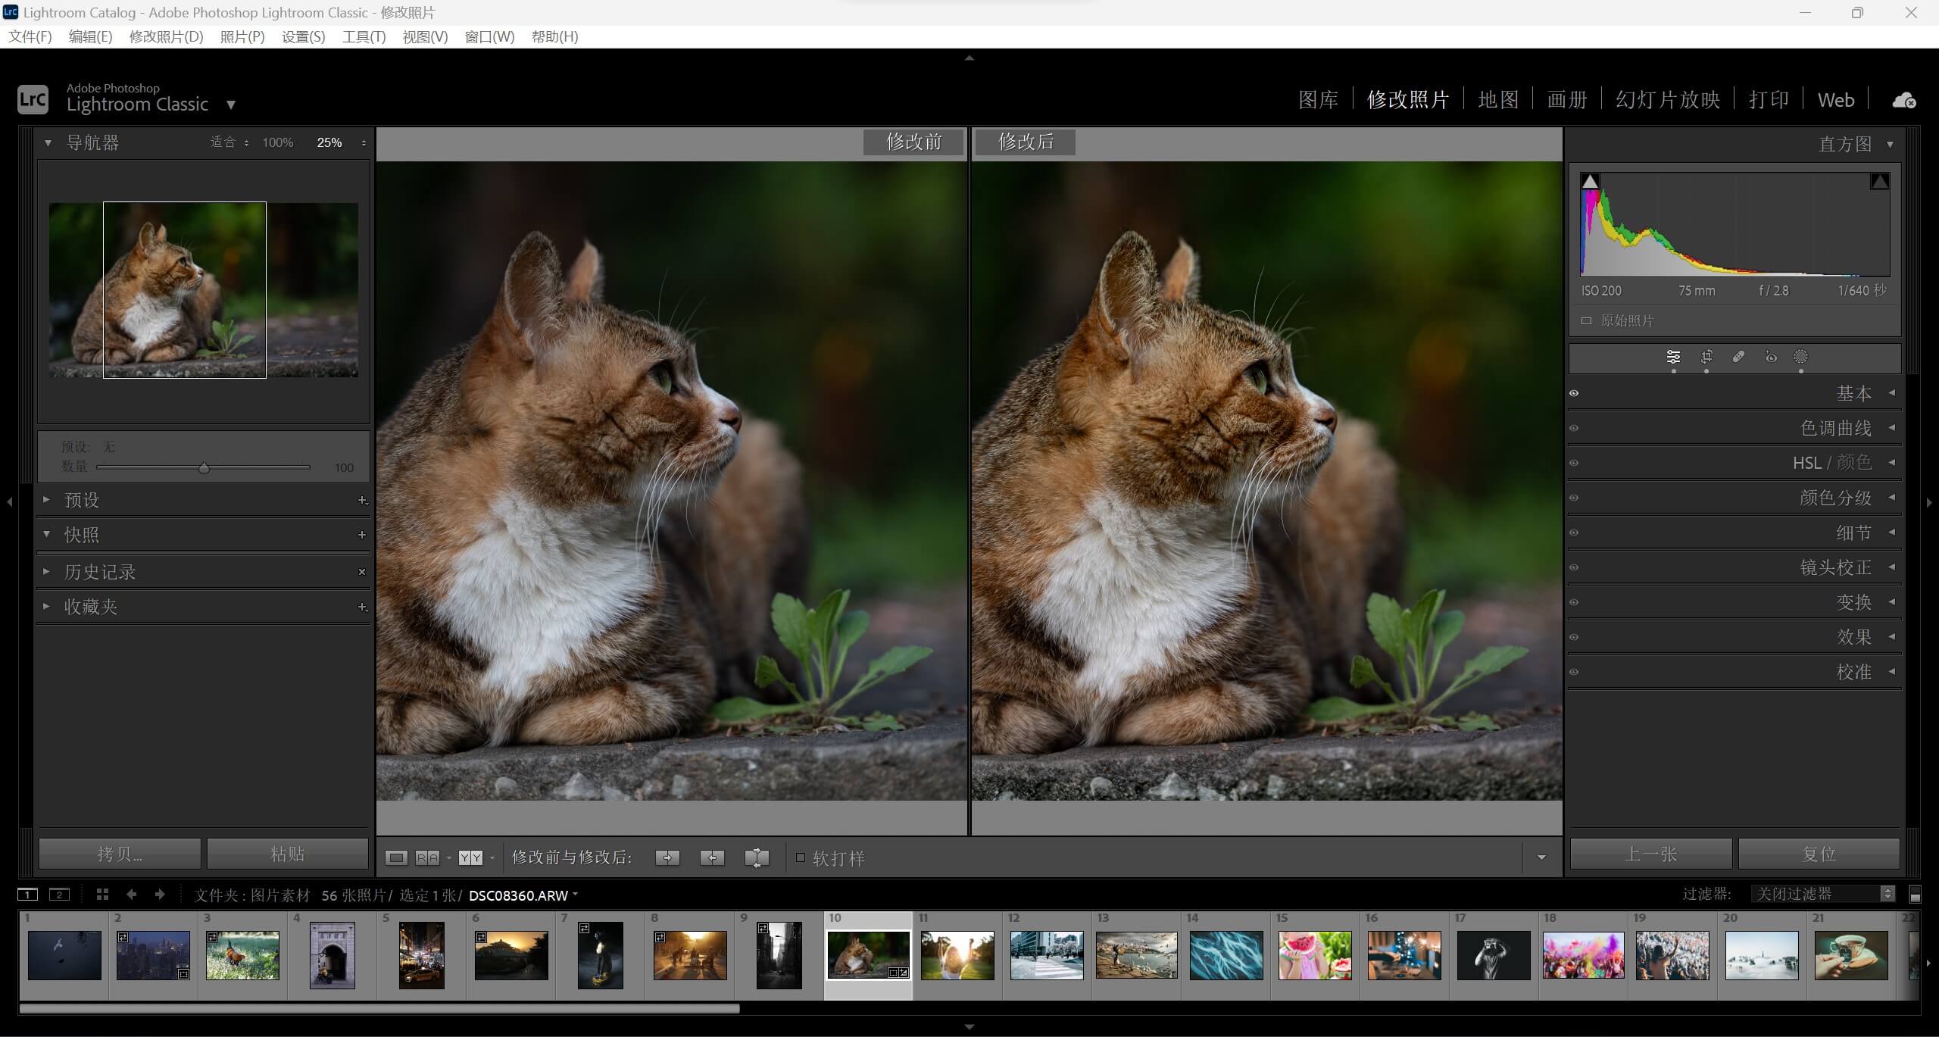
Task: Swap Before and After settings icon
Action: 757,857
